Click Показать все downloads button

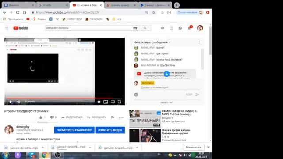click(x=194, y=147)
